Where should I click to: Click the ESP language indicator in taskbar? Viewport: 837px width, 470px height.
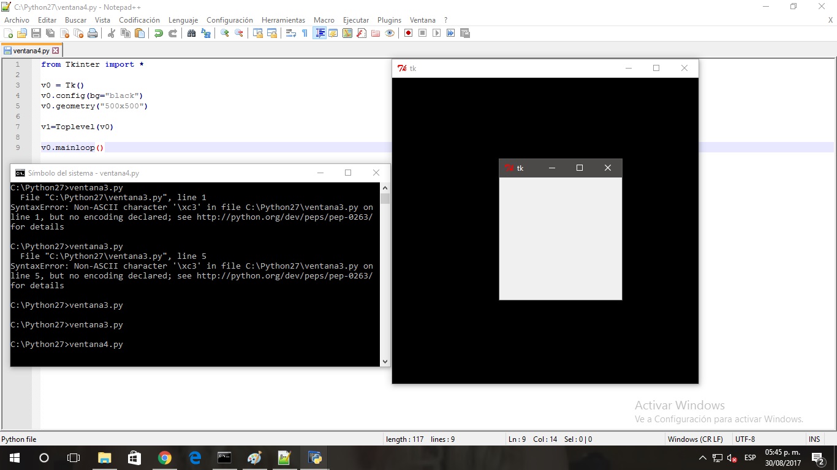point(749,457)
